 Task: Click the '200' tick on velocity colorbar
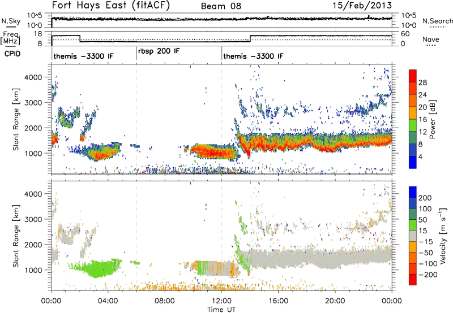(425, 198)
